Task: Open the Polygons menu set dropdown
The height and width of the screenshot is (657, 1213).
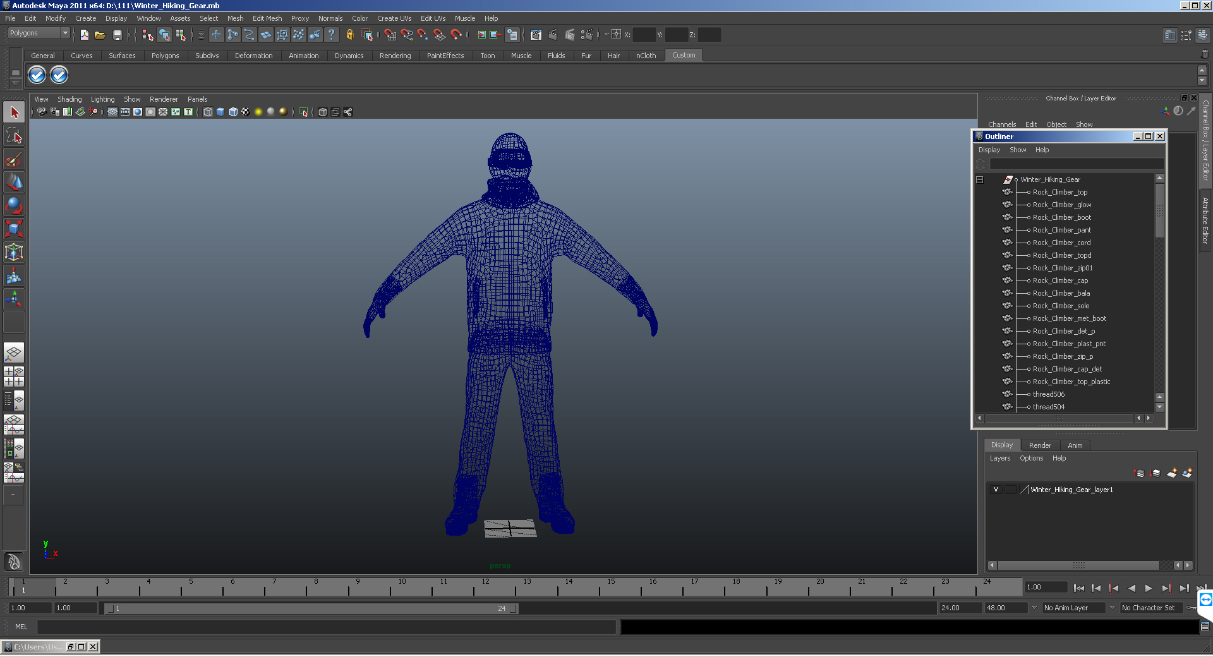Action: coord(39,33)
